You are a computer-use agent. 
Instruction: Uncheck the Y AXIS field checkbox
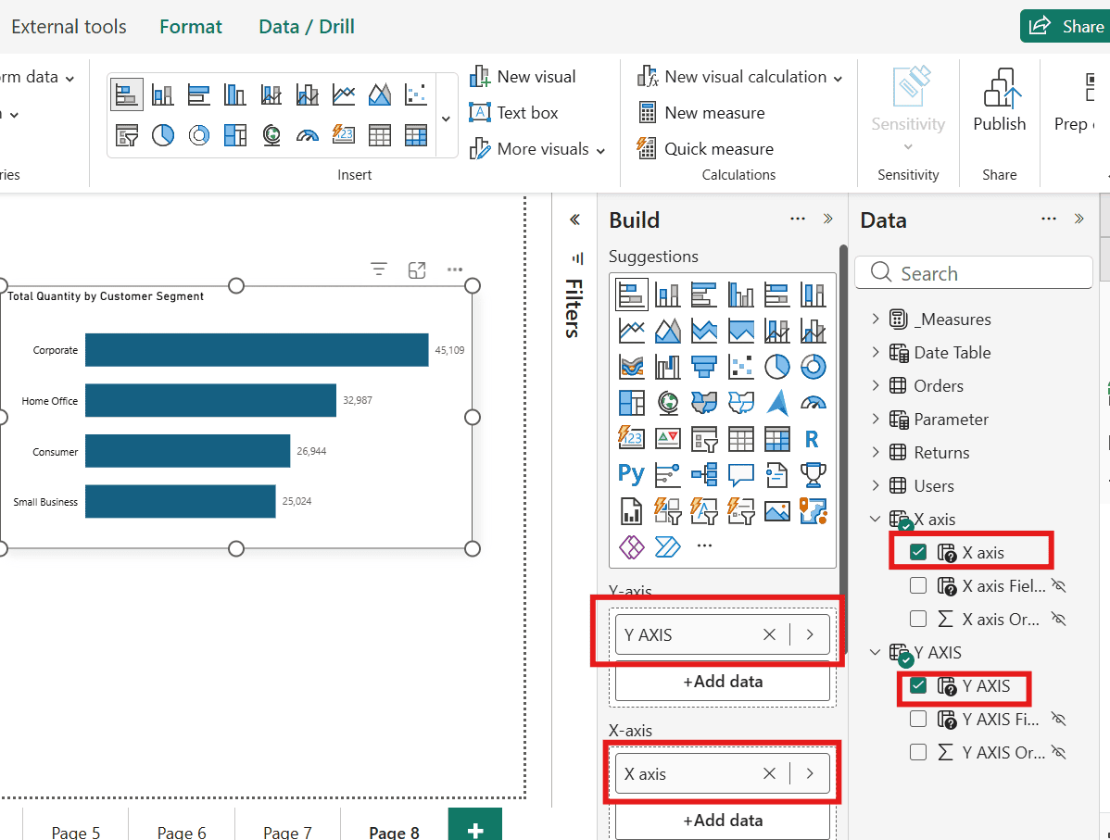pos(918,686)
